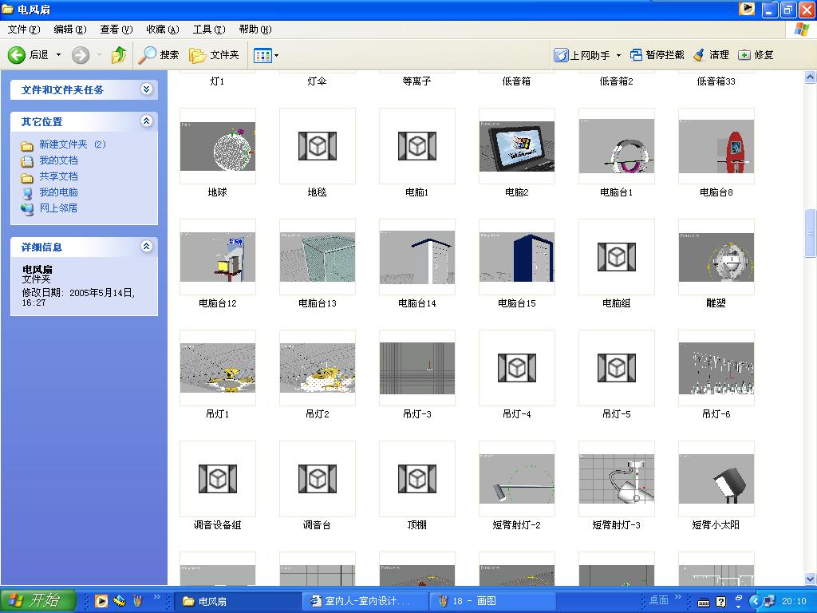Select the 调音台 file icon

pyautogui.click(x=318, y=479)
